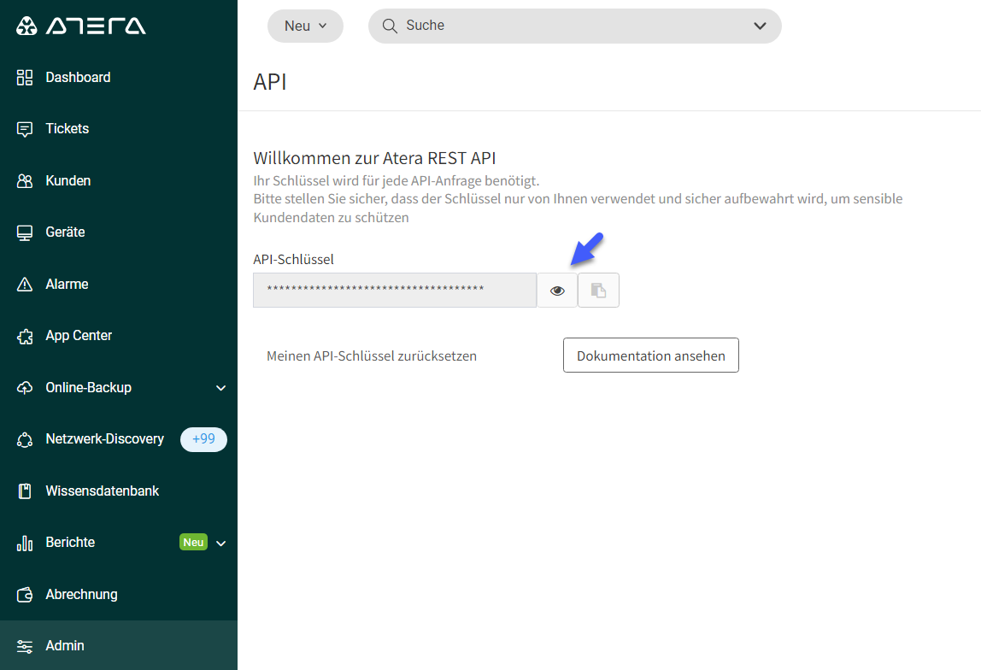Open Abrechnung in sidebar
This screenshot has height=670, width=981.
pyautogui.click(x=119, y=594)
